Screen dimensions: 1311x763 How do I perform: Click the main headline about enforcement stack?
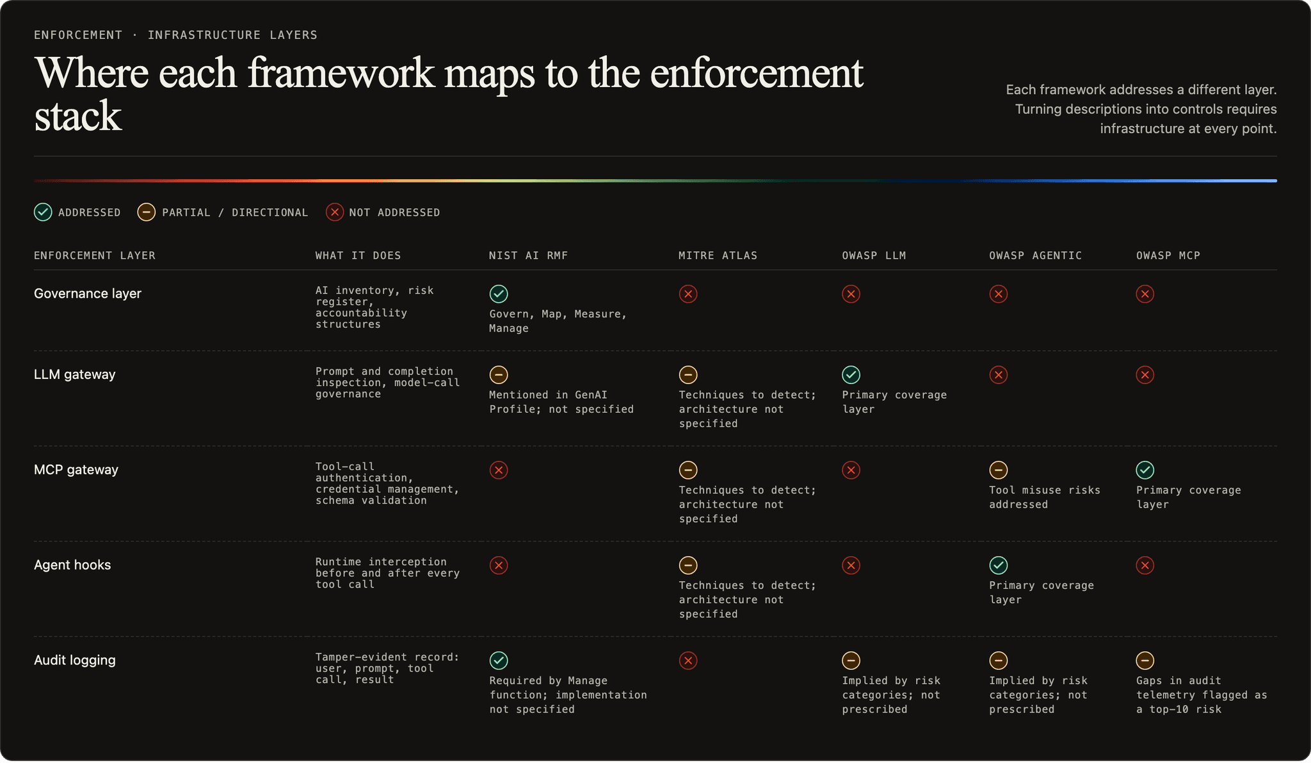point(449,94)
